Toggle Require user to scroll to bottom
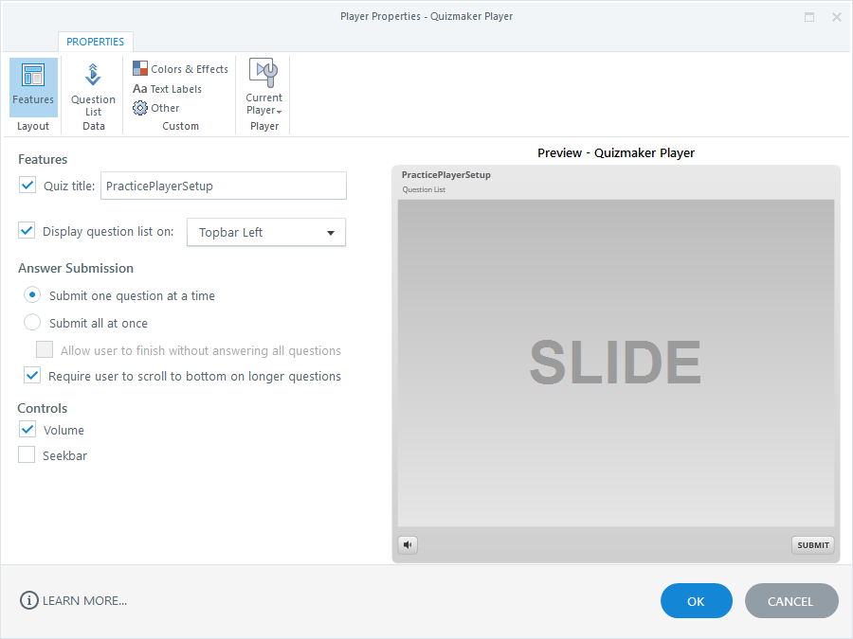This screenshot has height=639, width=853. pos(32,376)
